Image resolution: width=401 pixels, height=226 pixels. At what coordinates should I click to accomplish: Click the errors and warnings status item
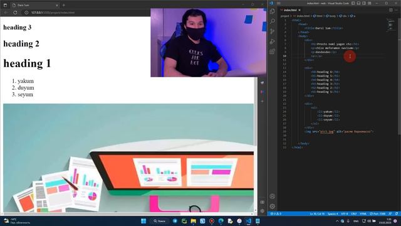click(x=276, y=213)
